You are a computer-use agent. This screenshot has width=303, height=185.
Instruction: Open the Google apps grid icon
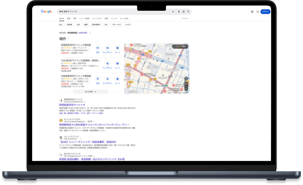pyautogui.click(x=257, y=12)
